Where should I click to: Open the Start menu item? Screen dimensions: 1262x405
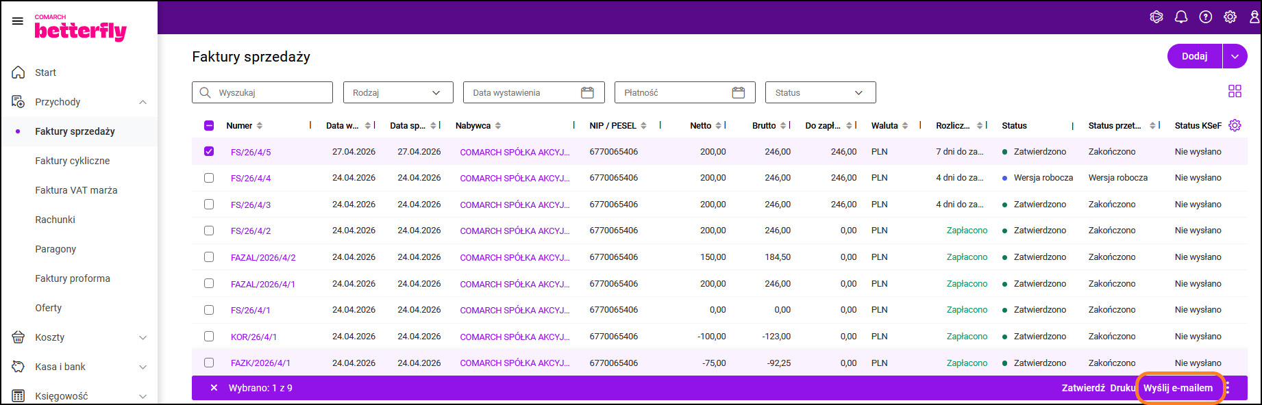(x=45, y=73)
